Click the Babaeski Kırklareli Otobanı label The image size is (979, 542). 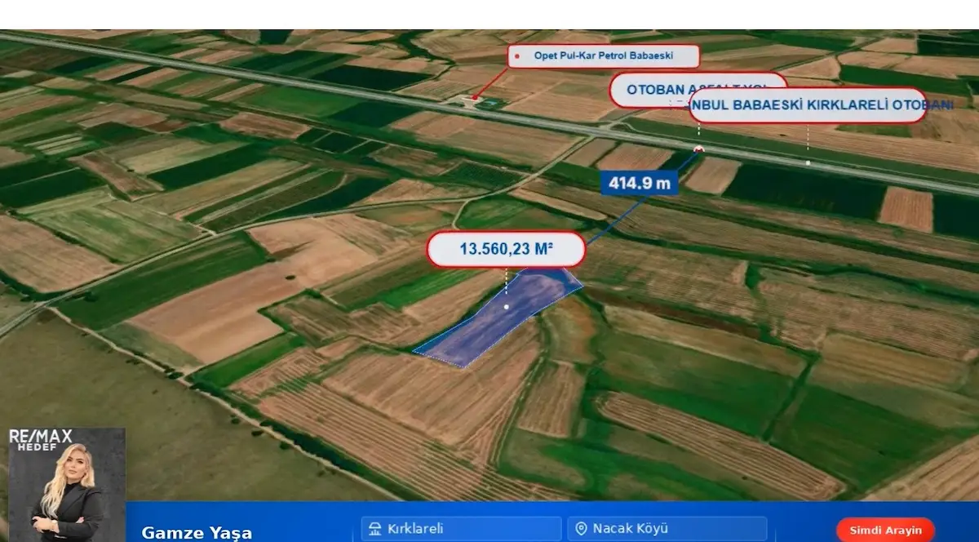click(x=808, y=105)
